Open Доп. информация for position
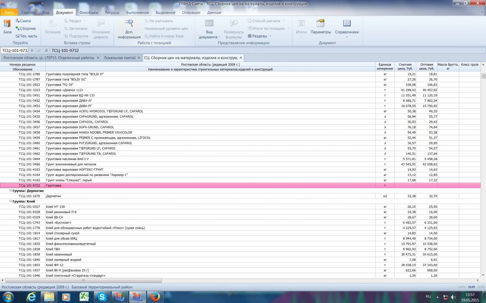 (x=129, y=29)
